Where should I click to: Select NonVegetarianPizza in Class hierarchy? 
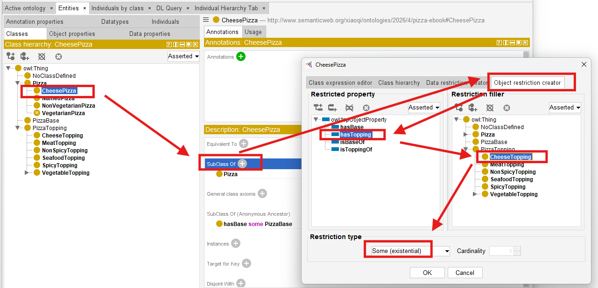68,106
